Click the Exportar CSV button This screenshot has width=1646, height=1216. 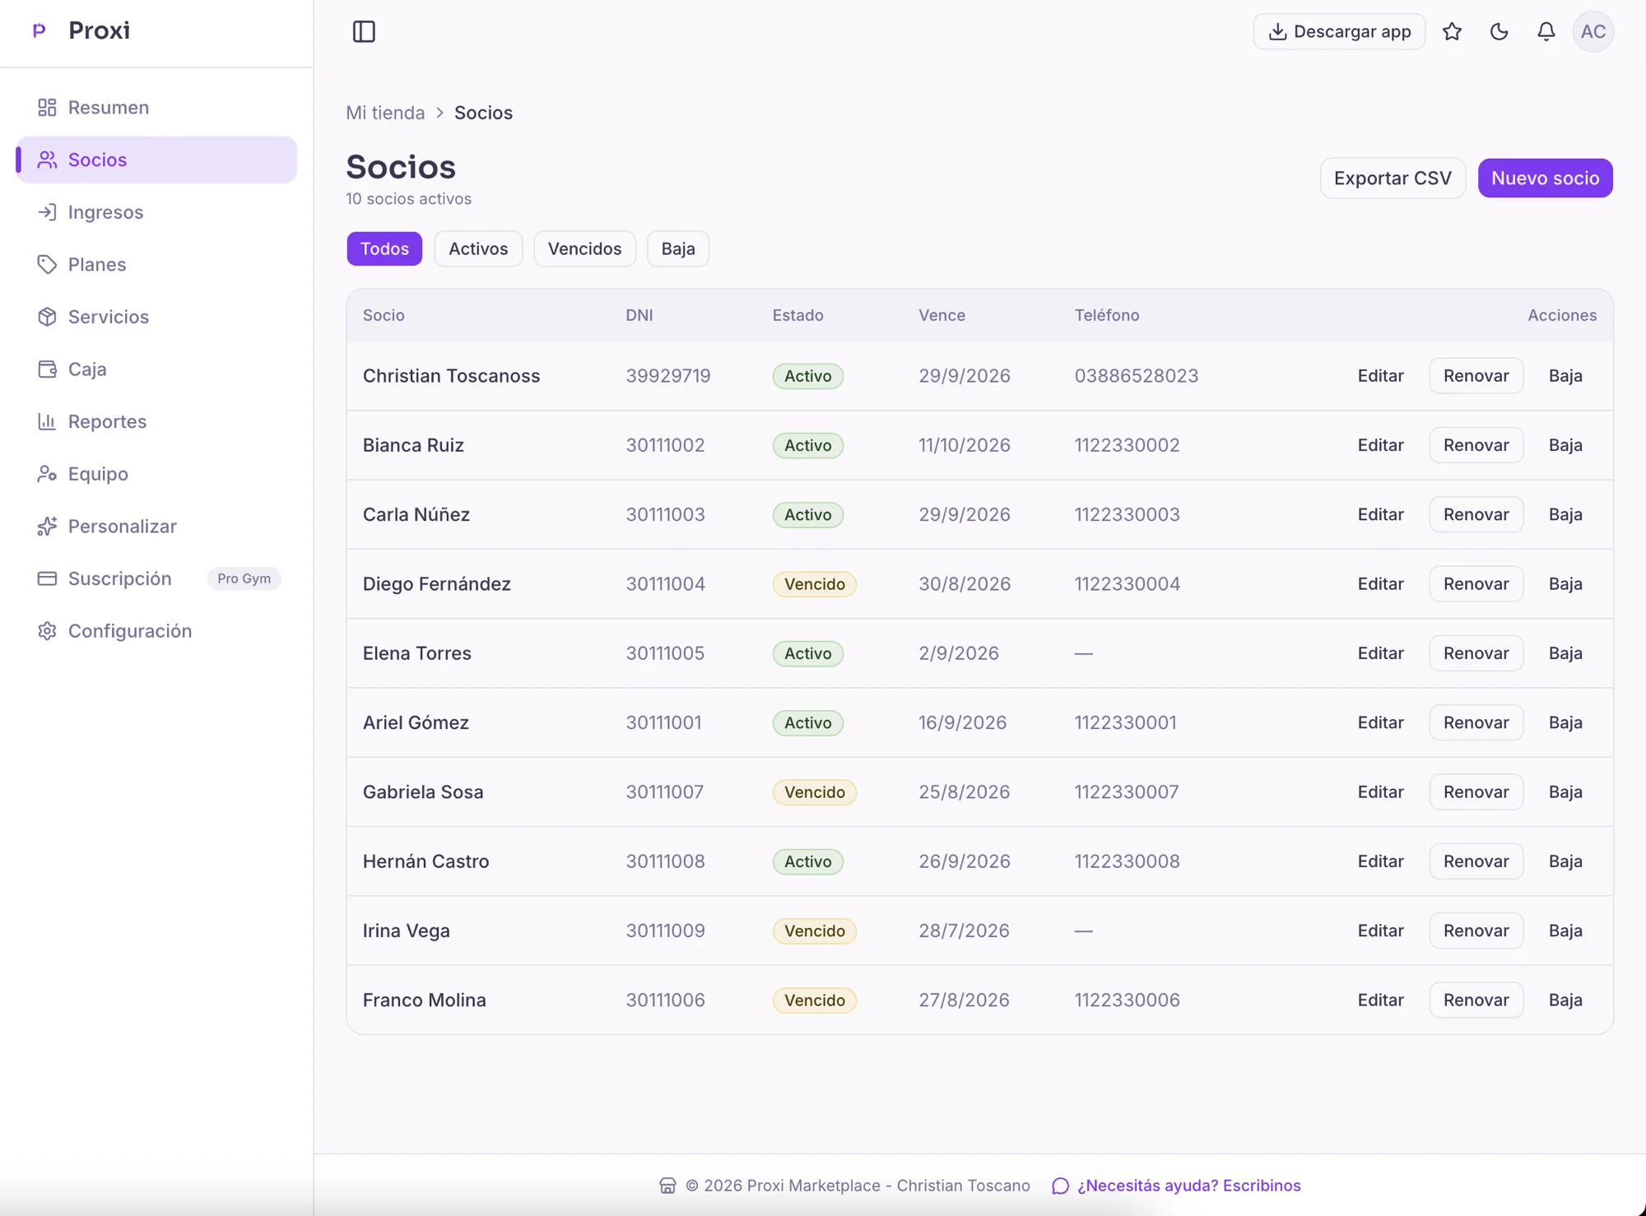coord(1393,178)
